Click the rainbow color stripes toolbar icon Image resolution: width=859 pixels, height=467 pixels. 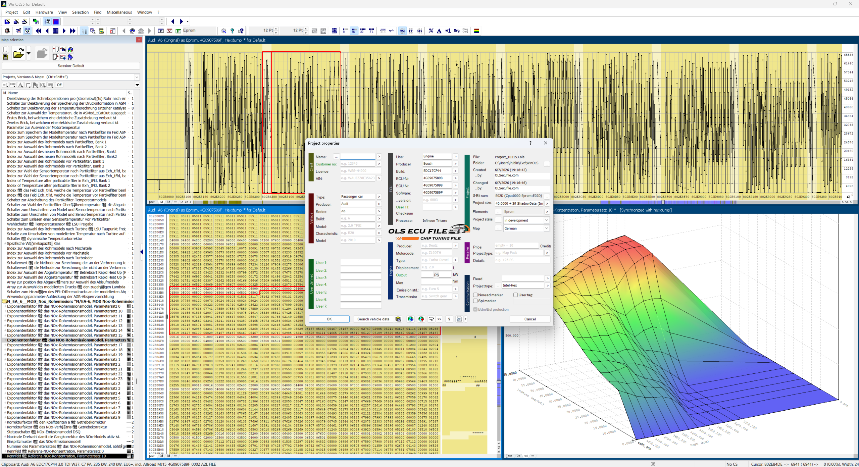476,31
